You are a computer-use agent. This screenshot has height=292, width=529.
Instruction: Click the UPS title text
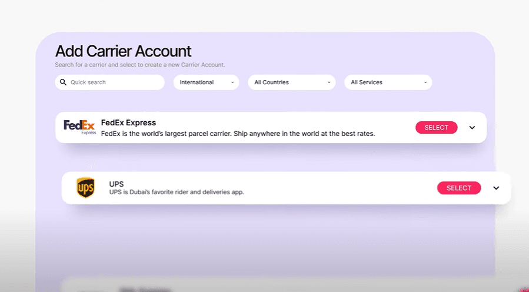117,184
